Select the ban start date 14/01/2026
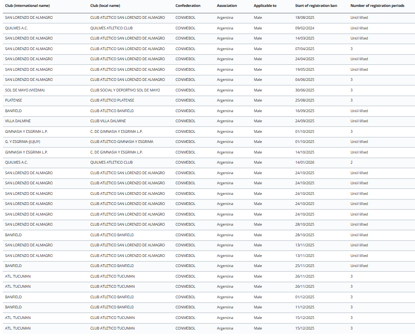Screen dimensions: 415x336 coord(304,162)
